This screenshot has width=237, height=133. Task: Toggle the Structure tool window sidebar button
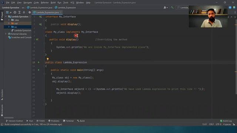2,95
